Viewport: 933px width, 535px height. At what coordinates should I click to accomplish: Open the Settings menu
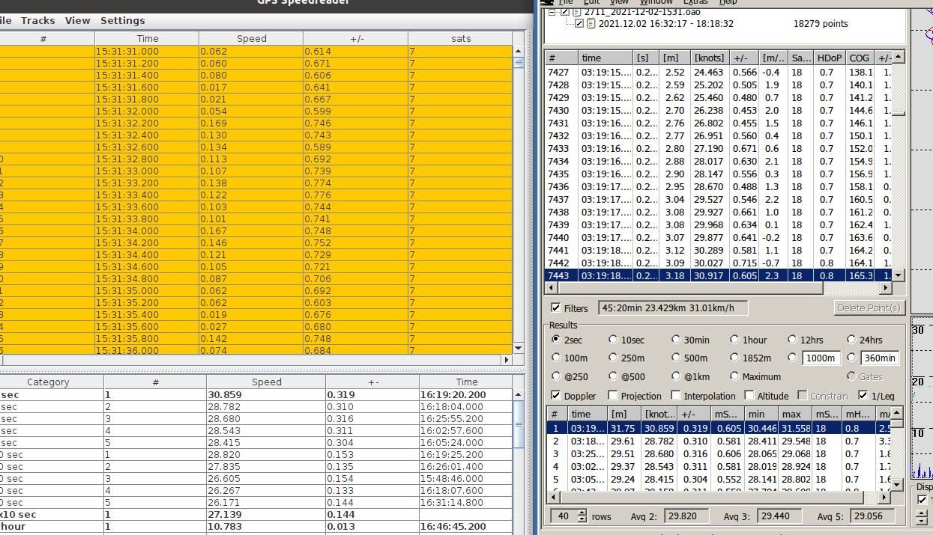click(x=122, y=20)
